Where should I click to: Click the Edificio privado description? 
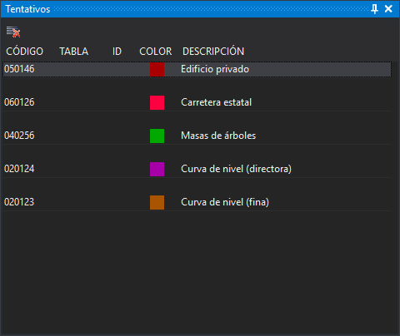tap(215, 69)
